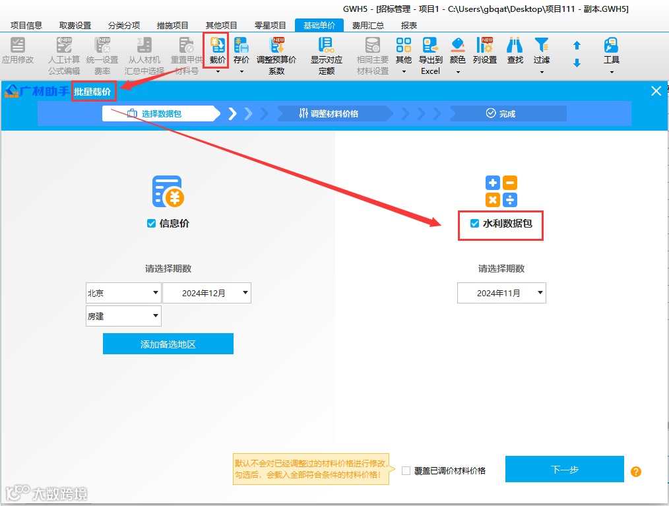Click 选择数据包 wizard step
This screenshot has height=506, width=669.
pos(161,113)
